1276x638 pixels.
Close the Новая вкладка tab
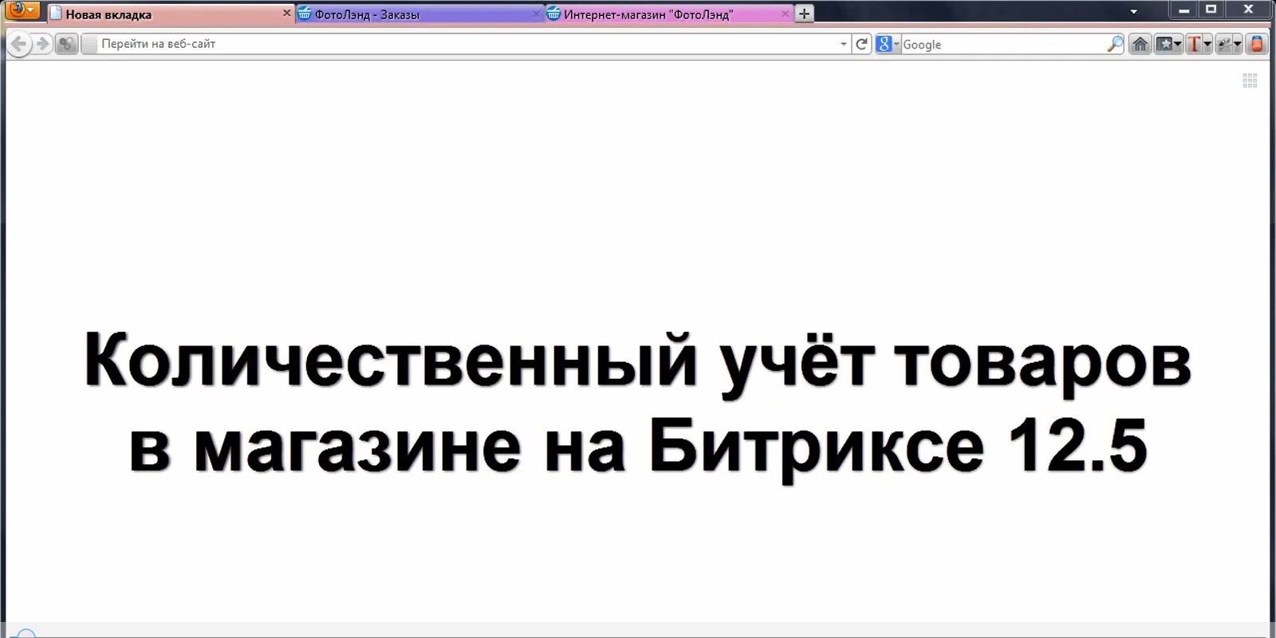[287, 14]
